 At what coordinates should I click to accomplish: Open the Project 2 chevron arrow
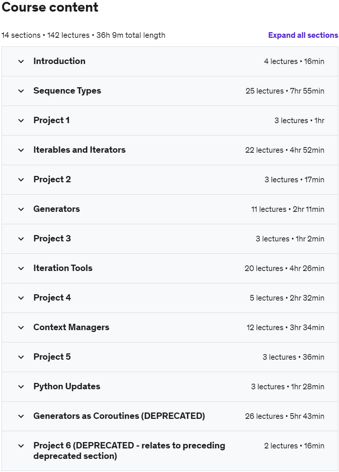[21, 180]
